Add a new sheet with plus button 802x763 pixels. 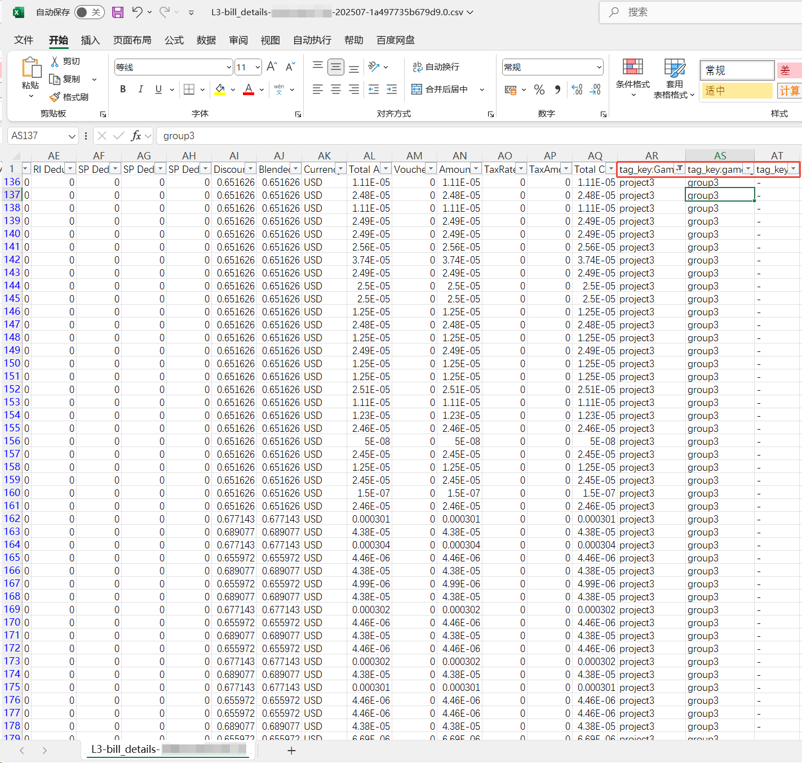click(x=291, y=750)
